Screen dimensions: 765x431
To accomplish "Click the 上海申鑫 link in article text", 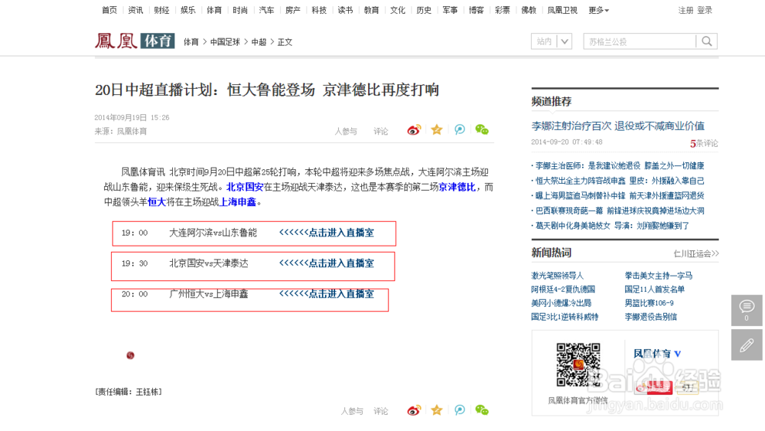I will click(238, 202).
